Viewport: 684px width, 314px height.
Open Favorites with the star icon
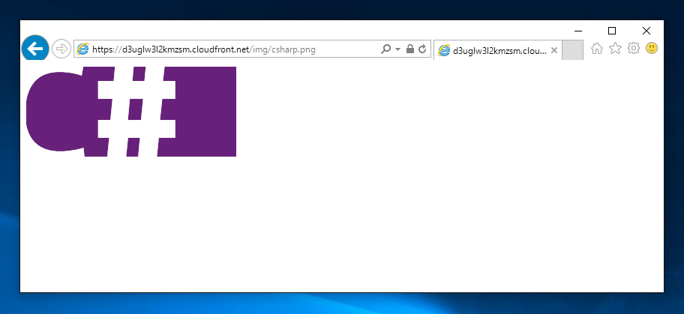[615, 49]
